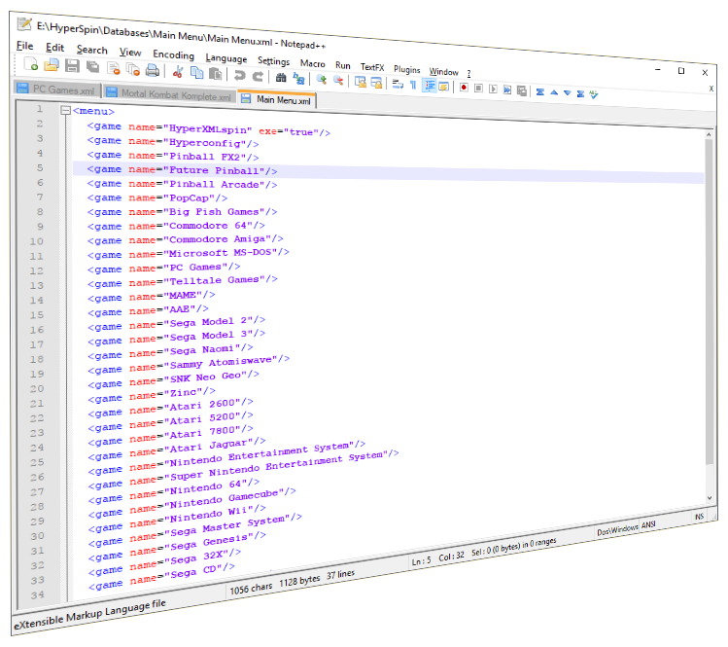Click the Close document icon

click(x=114, y=68)
